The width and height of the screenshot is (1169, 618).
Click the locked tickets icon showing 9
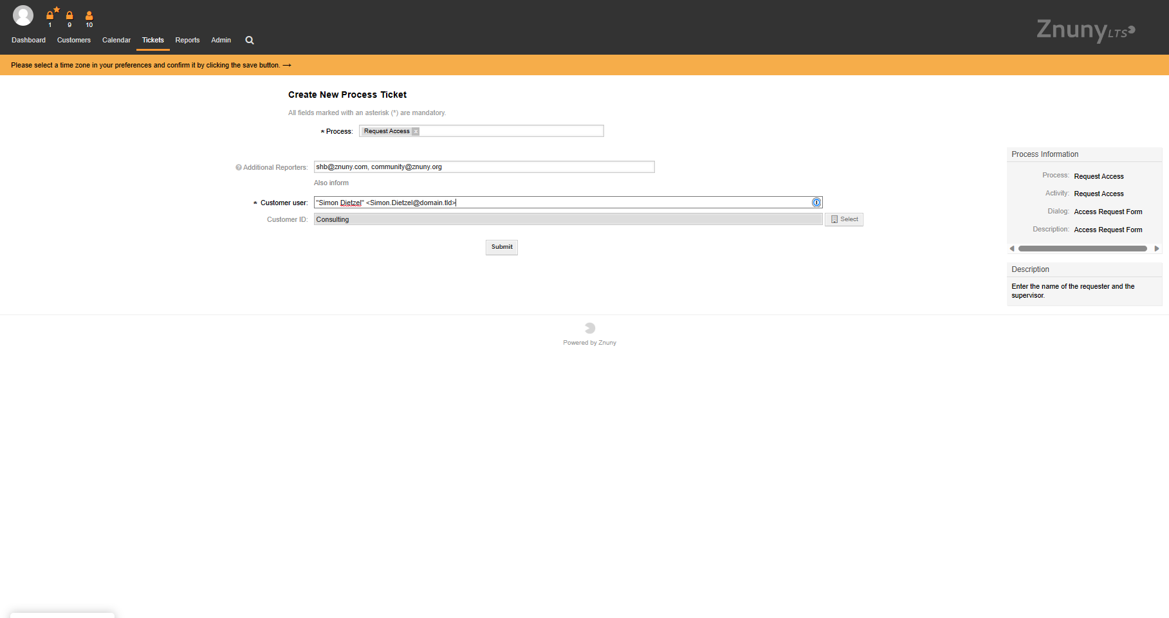69,15
